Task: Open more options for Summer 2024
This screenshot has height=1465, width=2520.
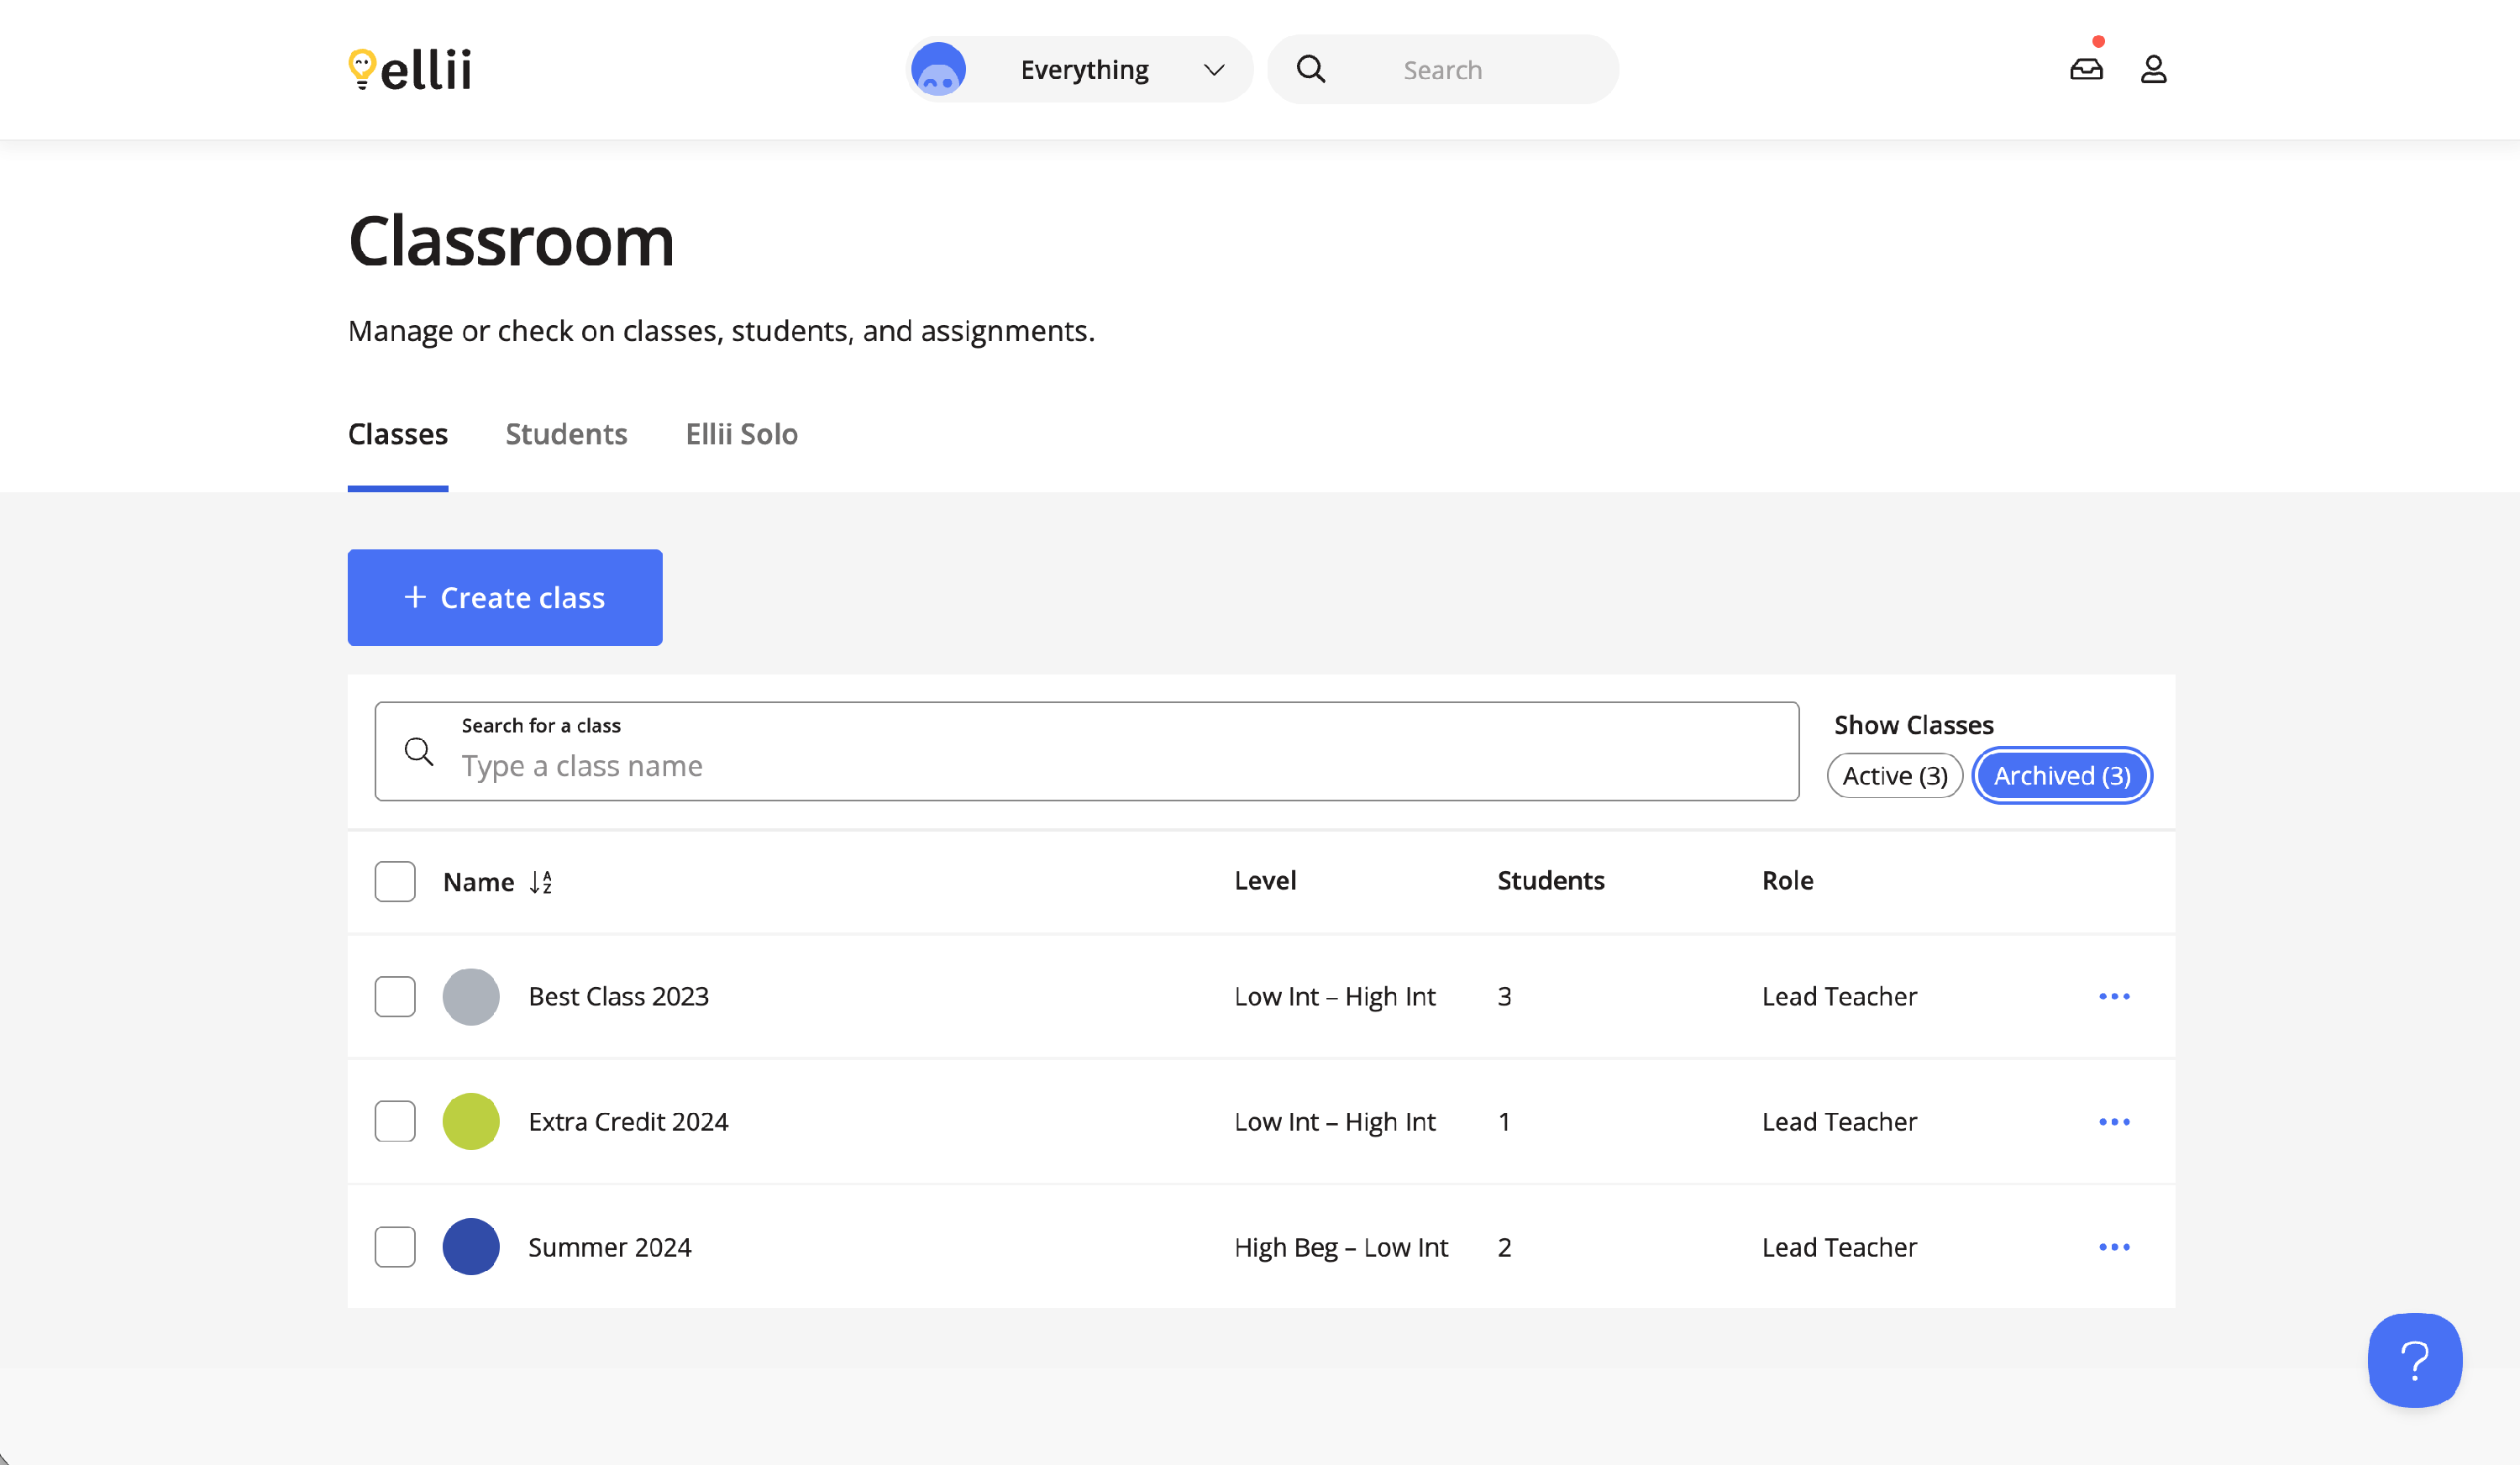Action: tap(2114, 1247)
